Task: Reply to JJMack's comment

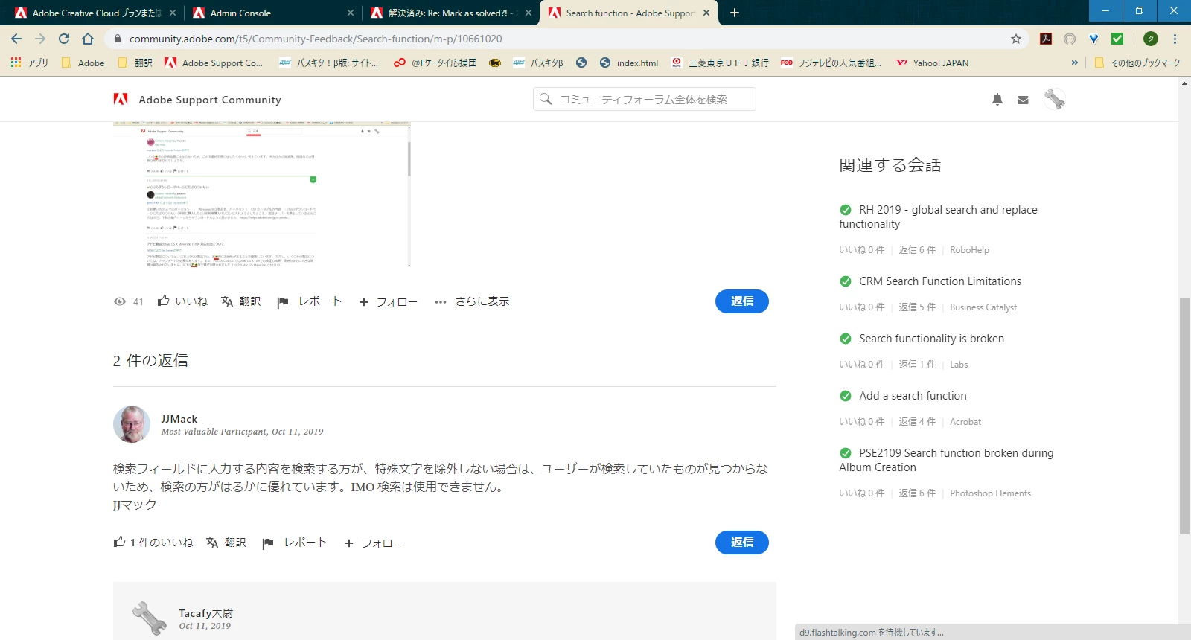Action: pyautogui.click(x=742, y=543)
